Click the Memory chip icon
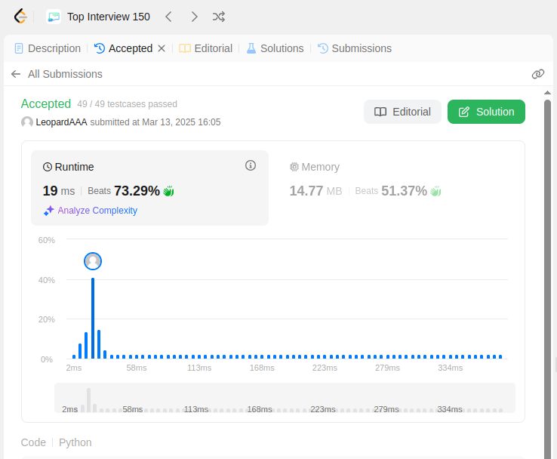Viewport: 557px width, 459px height. pyautogui.click(x=294, y=167)
